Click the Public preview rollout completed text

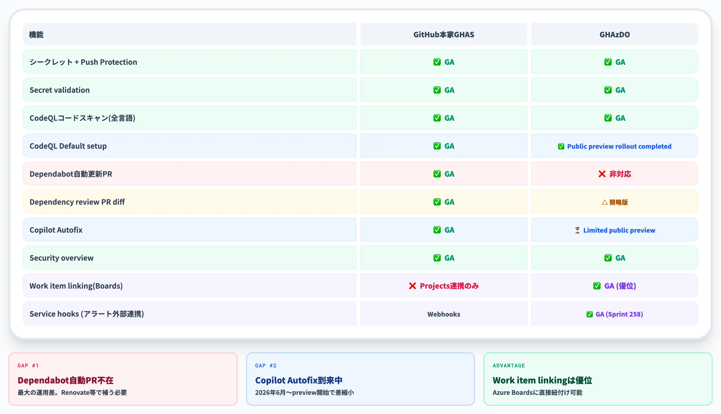(x=619, y=146)
